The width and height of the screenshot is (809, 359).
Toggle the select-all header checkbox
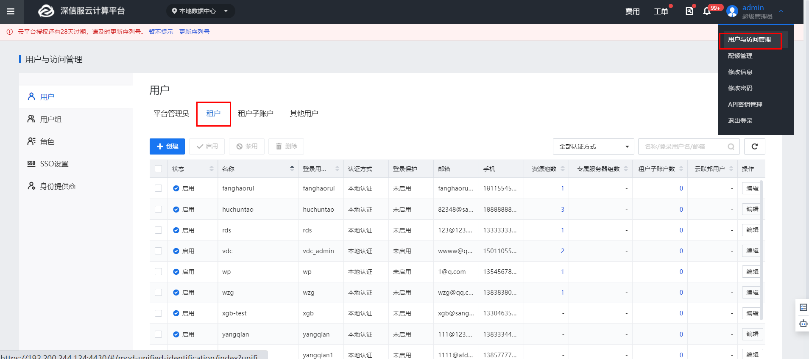point(159,169)
